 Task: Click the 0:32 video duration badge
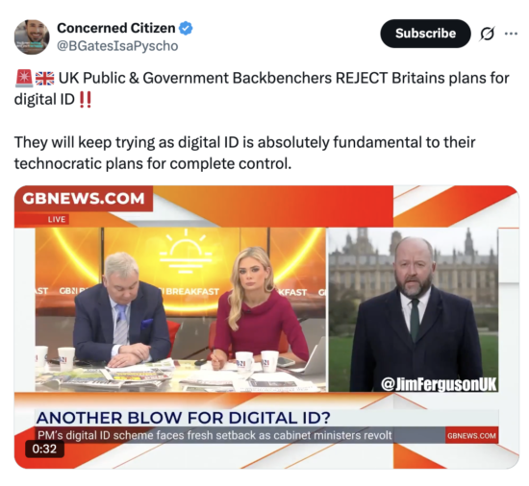(x=44, y=449)
